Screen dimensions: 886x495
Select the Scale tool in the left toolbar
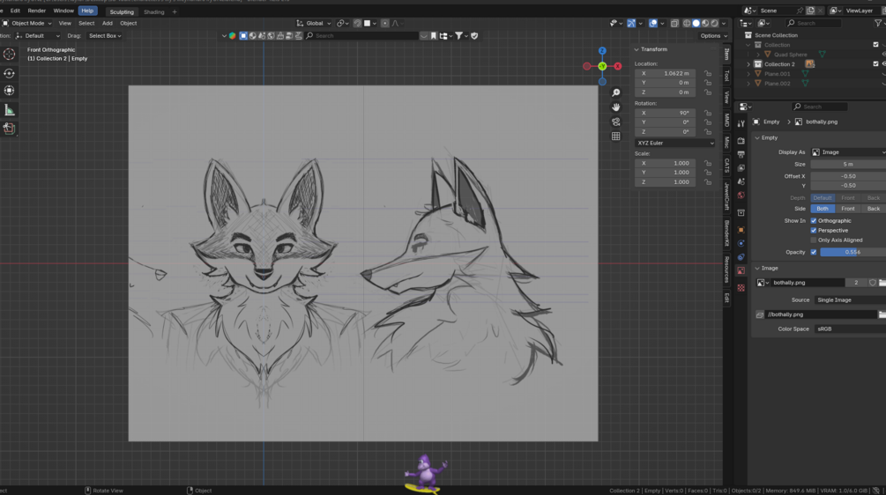tap(9, 91)
